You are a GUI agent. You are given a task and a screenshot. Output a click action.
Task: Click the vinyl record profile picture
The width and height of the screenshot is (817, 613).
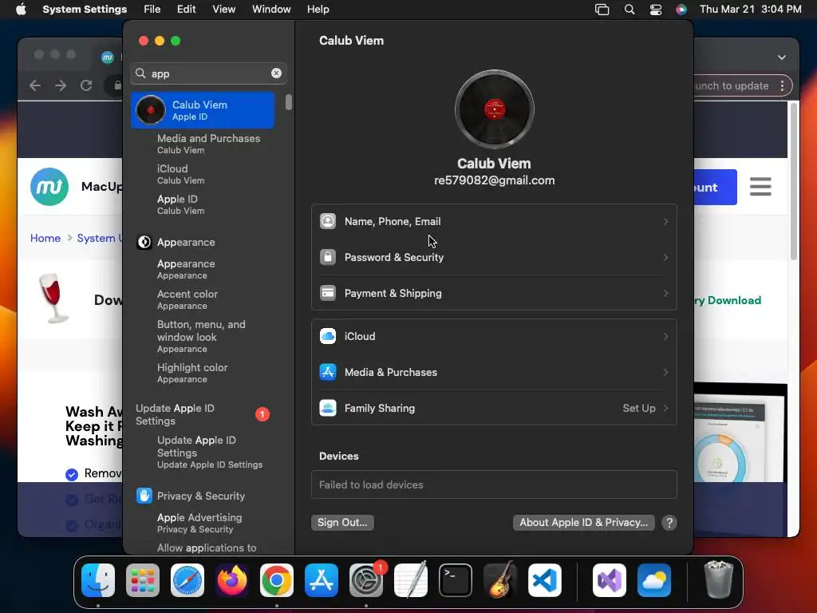tap(494, 109)
